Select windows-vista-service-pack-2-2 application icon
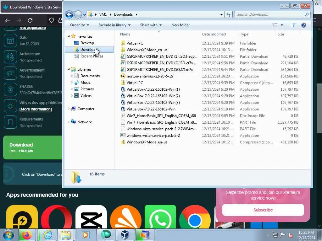 pos(123,136)
